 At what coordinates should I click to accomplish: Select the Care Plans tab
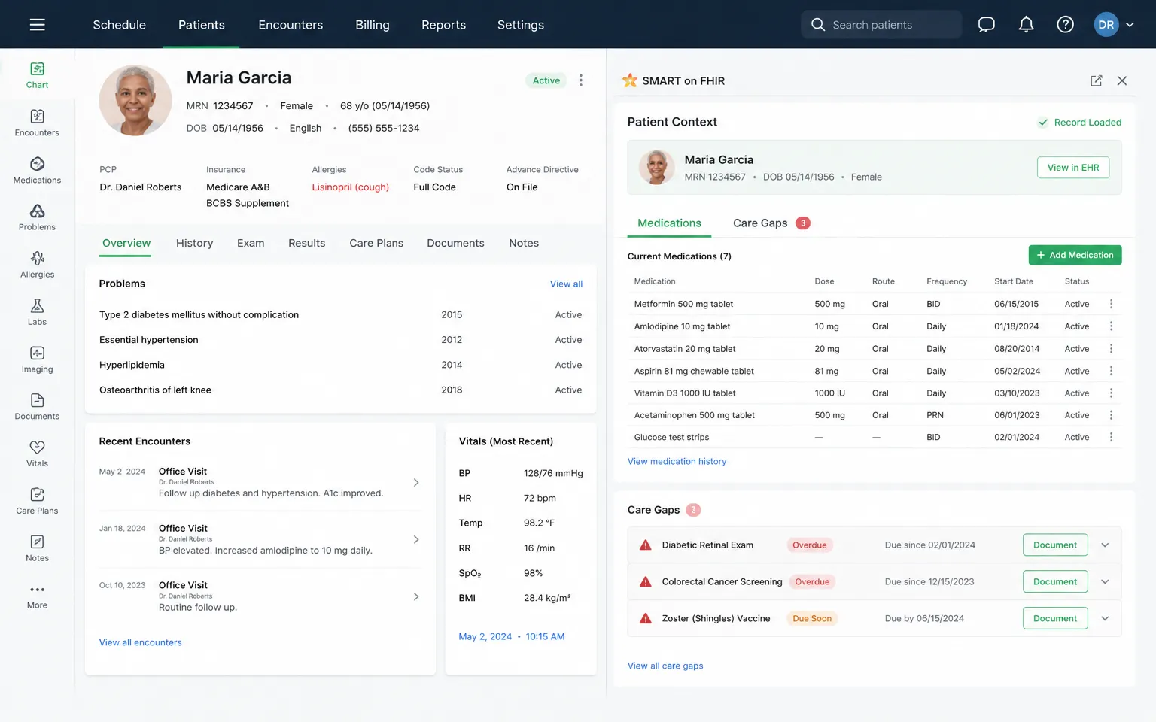pos(376,243)
